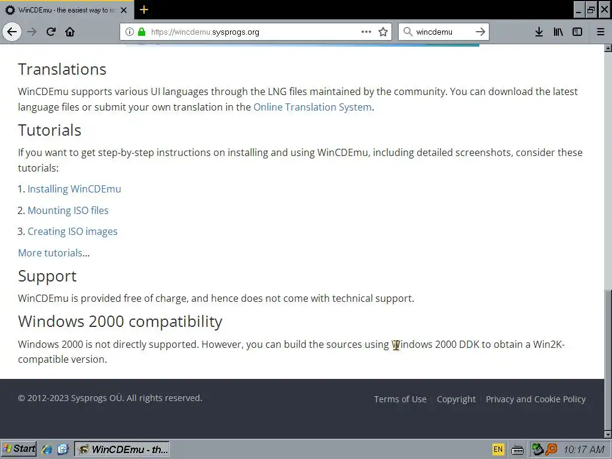Open the Copyright footer link
The image size is (612, 459).
pos(456,399)
